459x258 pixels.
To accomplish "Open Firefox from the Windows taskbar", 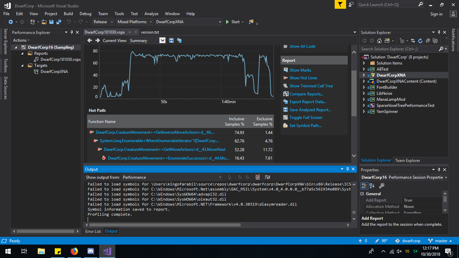I will (x=74, y=251).
